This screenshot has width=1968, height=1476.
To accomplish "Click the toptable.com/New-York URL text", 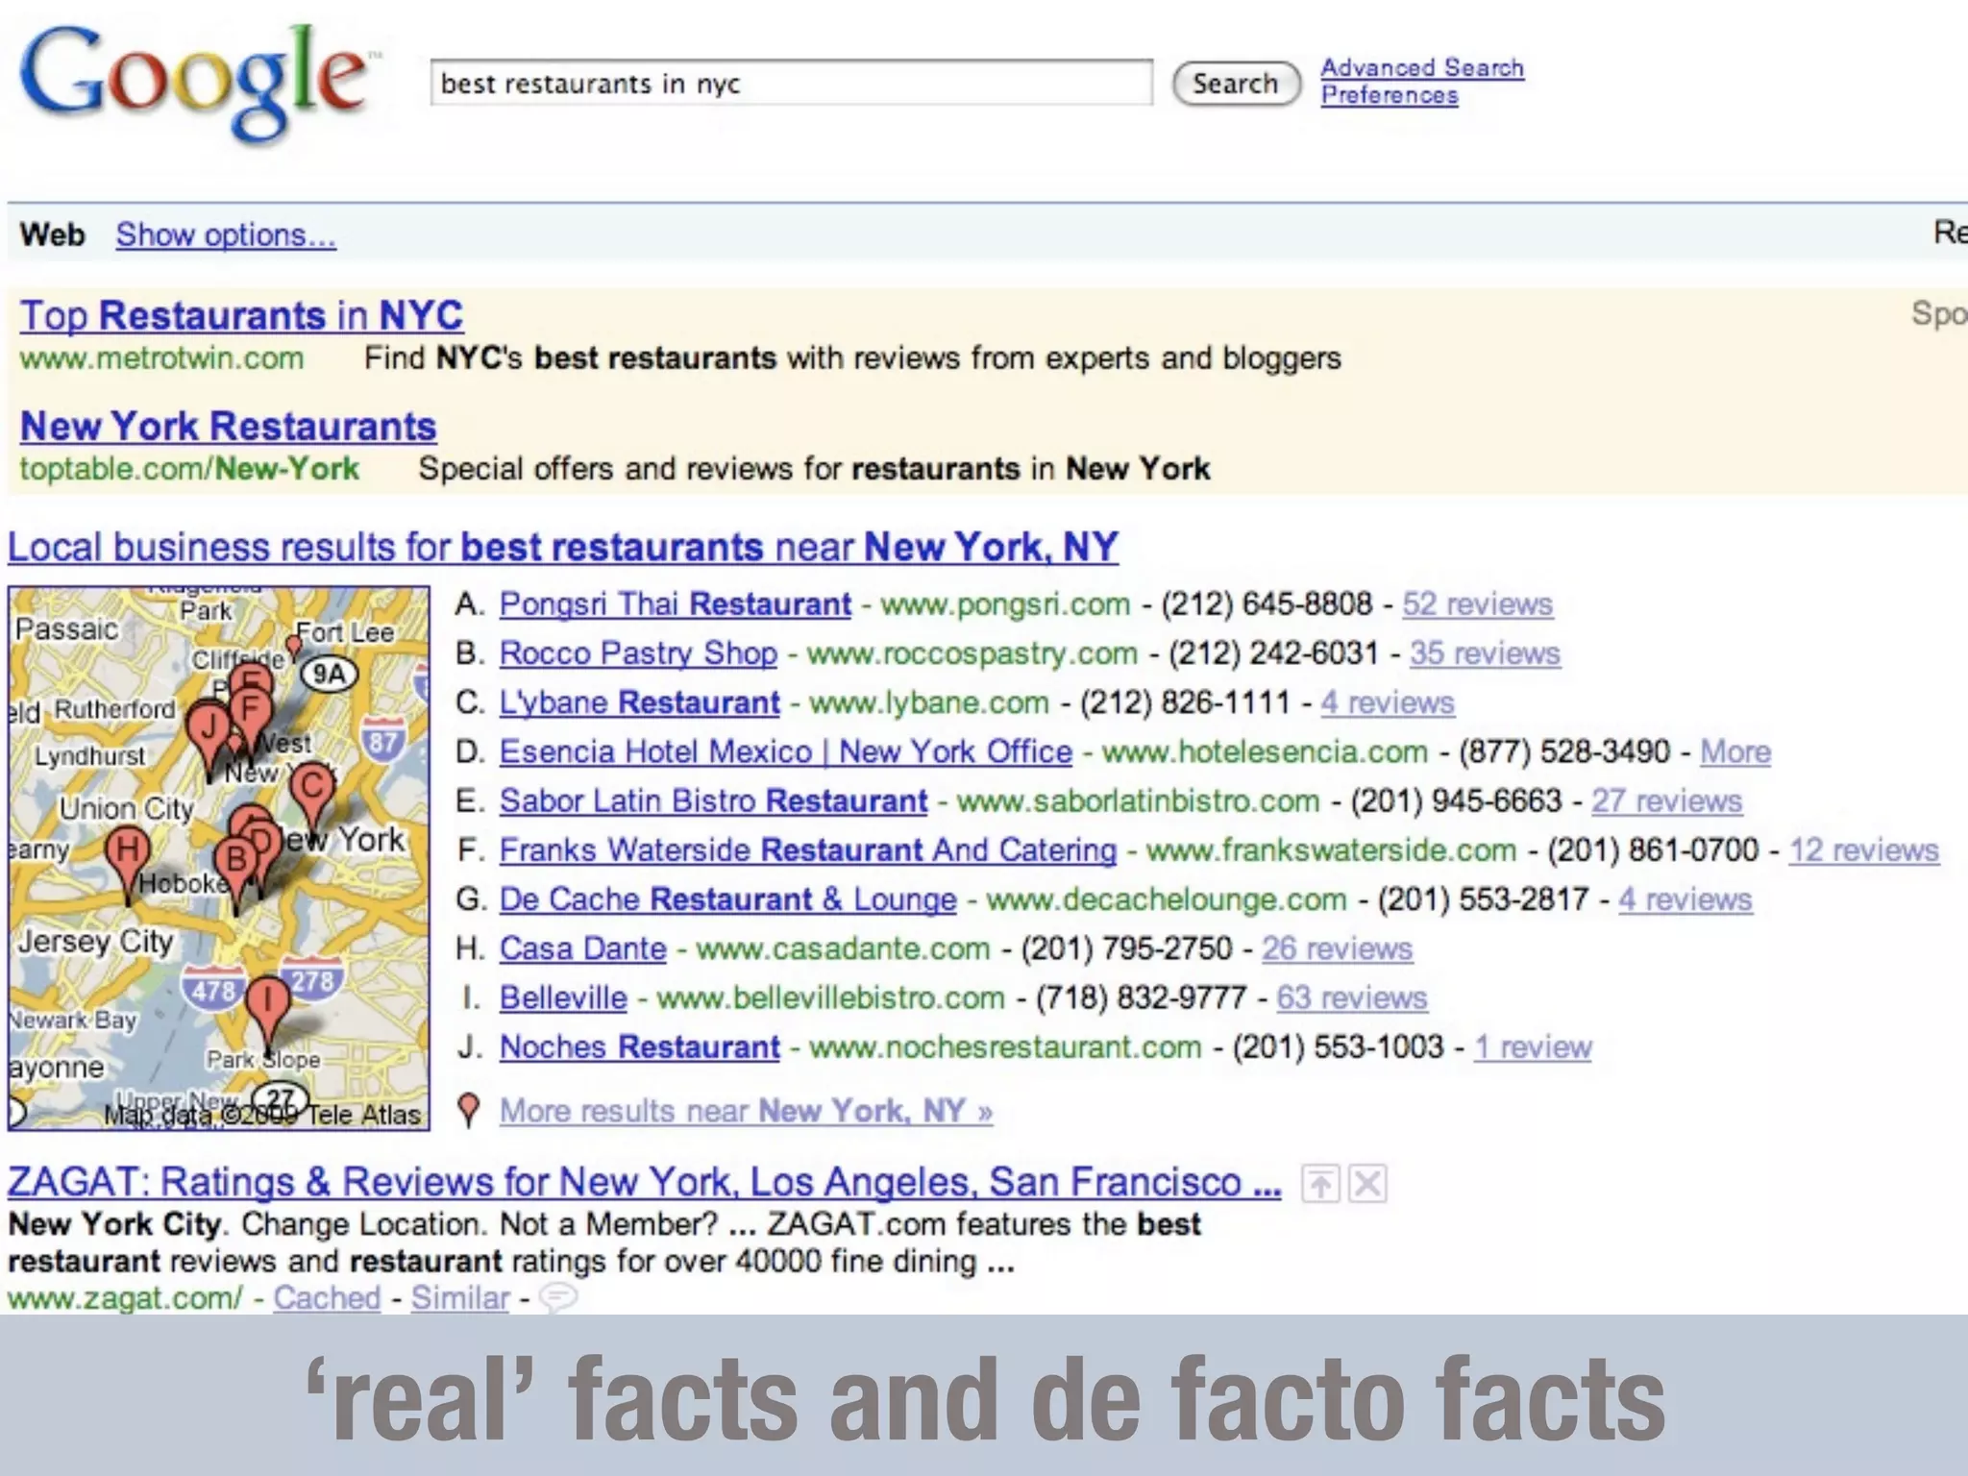I will click(x=189, y=468).
